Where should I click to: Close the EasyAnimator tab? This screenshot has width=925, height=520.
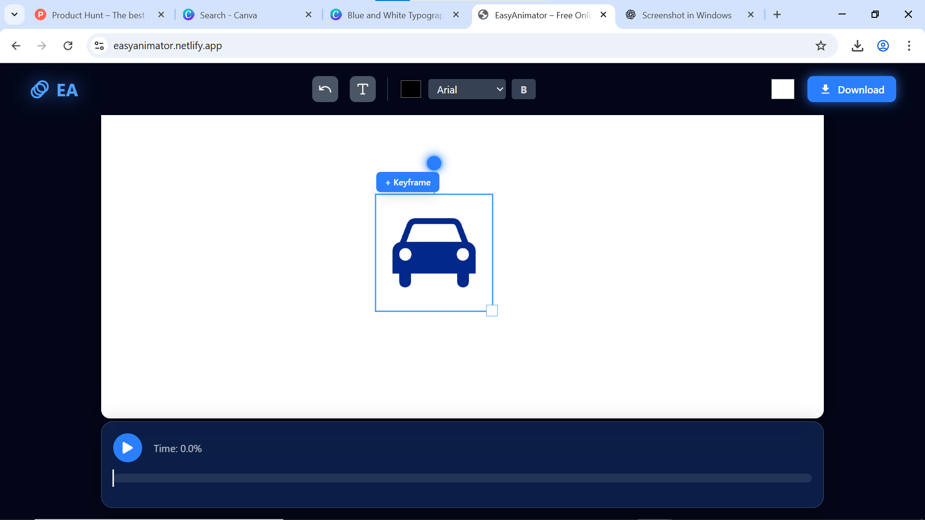pyautogui.click(x=604, y=15)
